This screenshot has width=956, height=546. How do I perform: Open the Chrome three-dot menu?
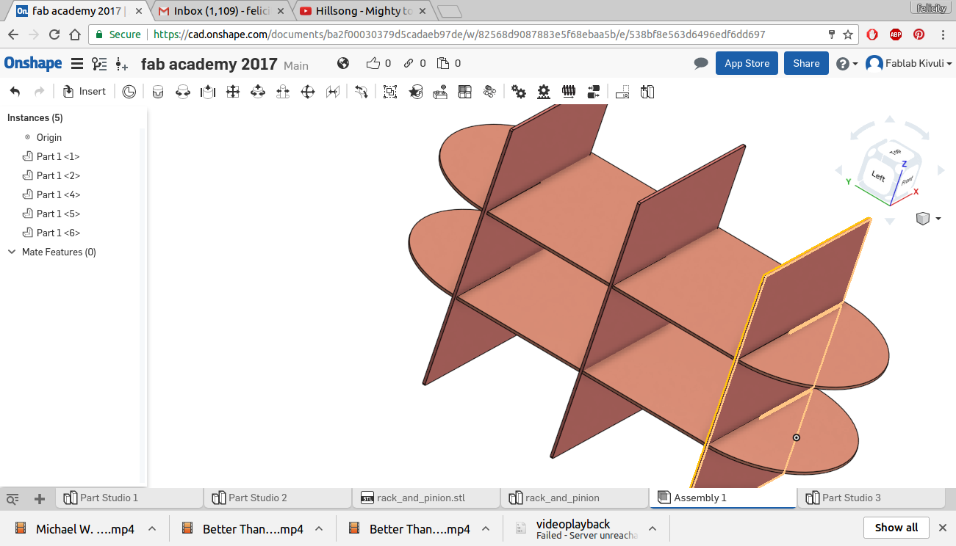point(943,34)
